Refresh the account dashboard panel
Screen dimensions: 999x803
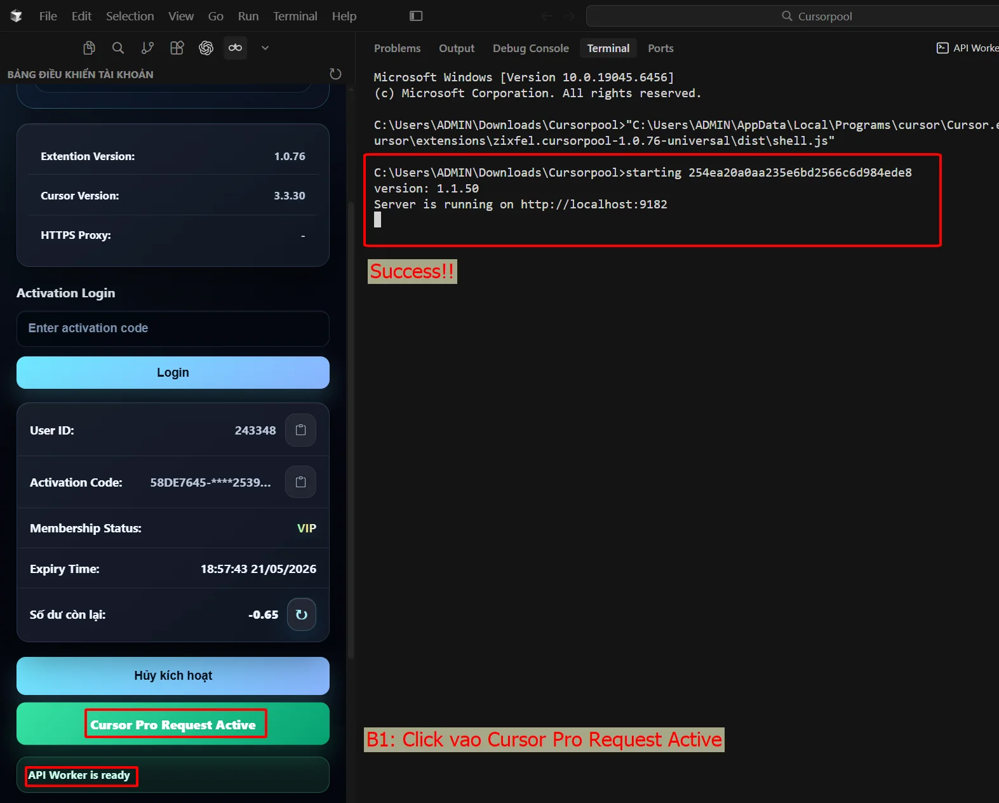point(336,74)
